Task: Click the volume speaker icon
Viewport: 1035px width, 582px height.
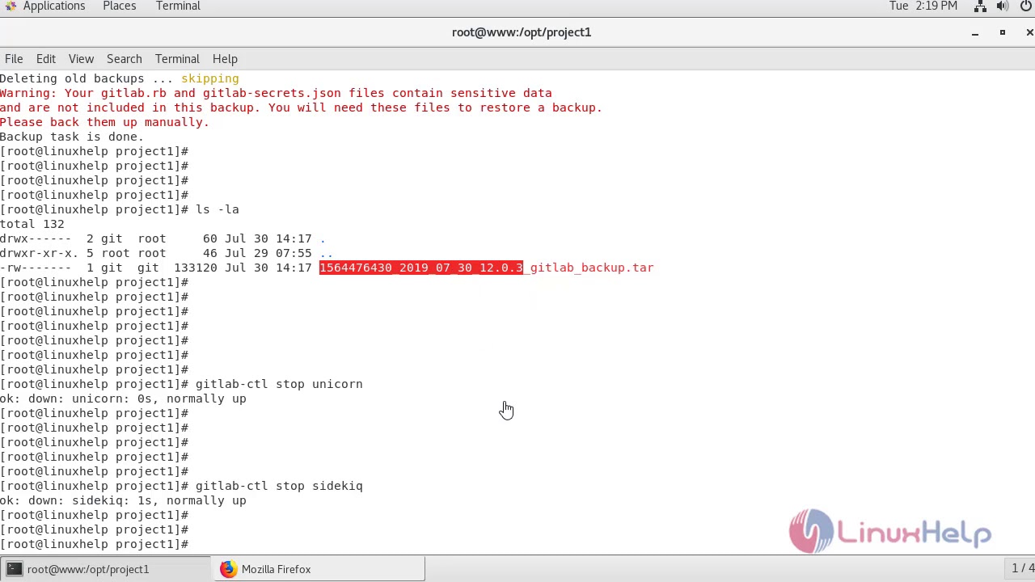Action: pyautogui.click(x=1003, y=6)
